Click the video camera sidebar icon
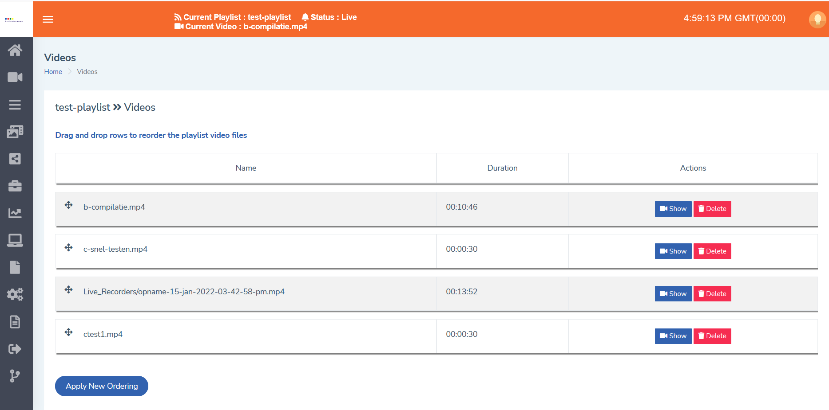 tap(15, 77)
